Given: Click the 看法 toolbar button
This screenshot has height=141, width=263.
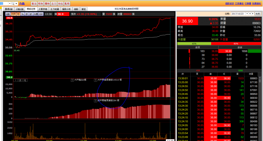Looking at the screenshot, I should click(x=34, y=4).
